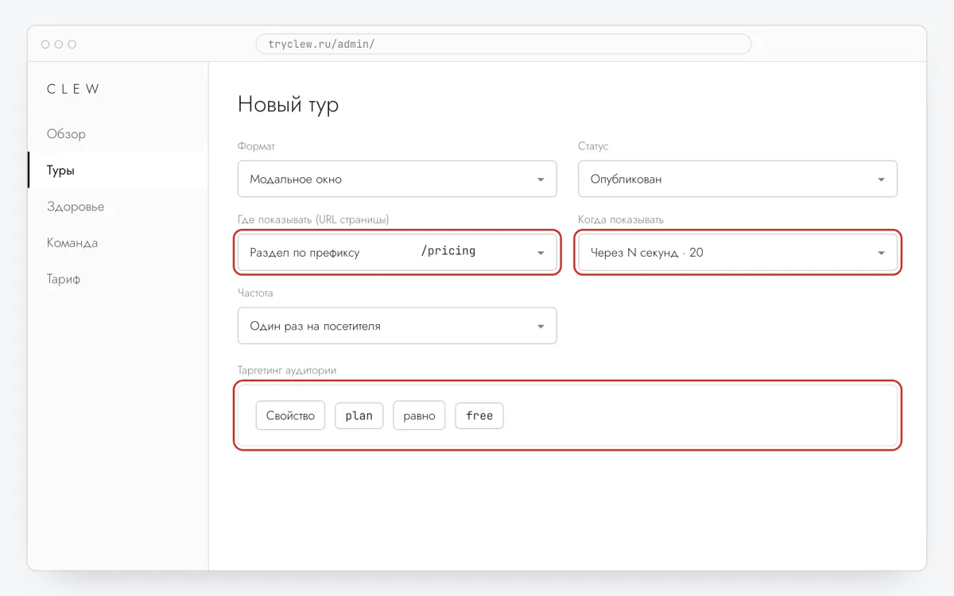Click empty area of Таргетинг аудитории box
Screen dimensions: 954x596
point(700,416)
